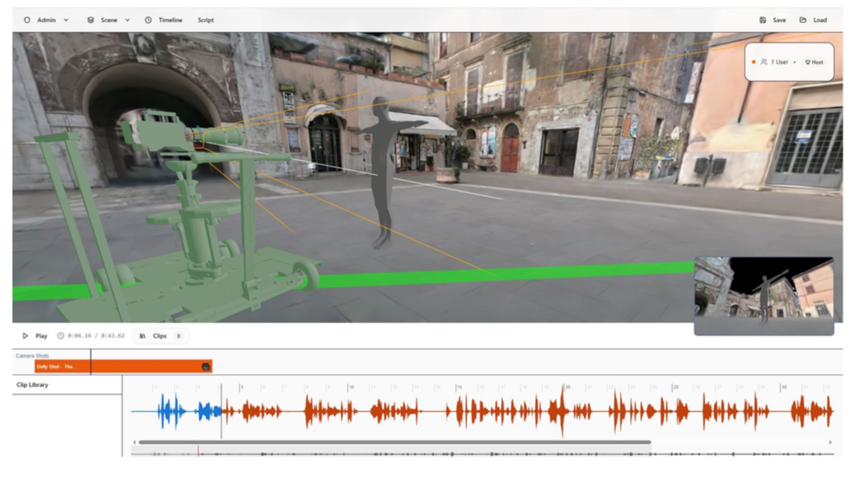Click the Host crown badge
Screen dimensions: 860x483
[814, 62]
